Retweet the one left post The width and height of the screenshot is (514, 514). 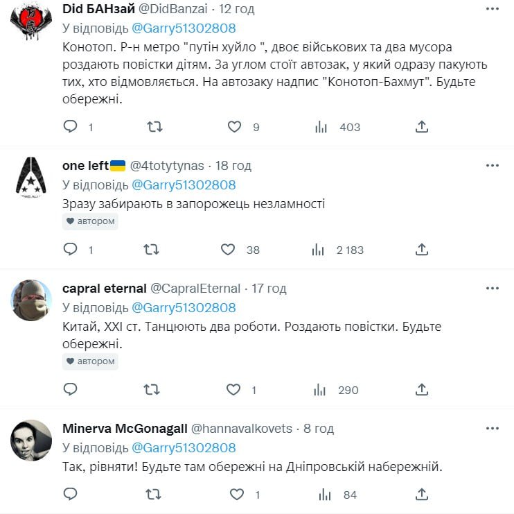click(x=150, y=250)
